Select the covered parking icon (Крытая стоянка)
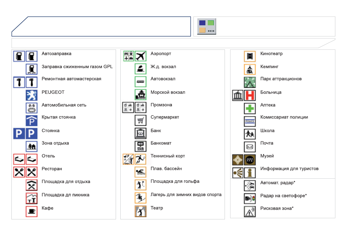347x231 pixels. tap(31, 120)
